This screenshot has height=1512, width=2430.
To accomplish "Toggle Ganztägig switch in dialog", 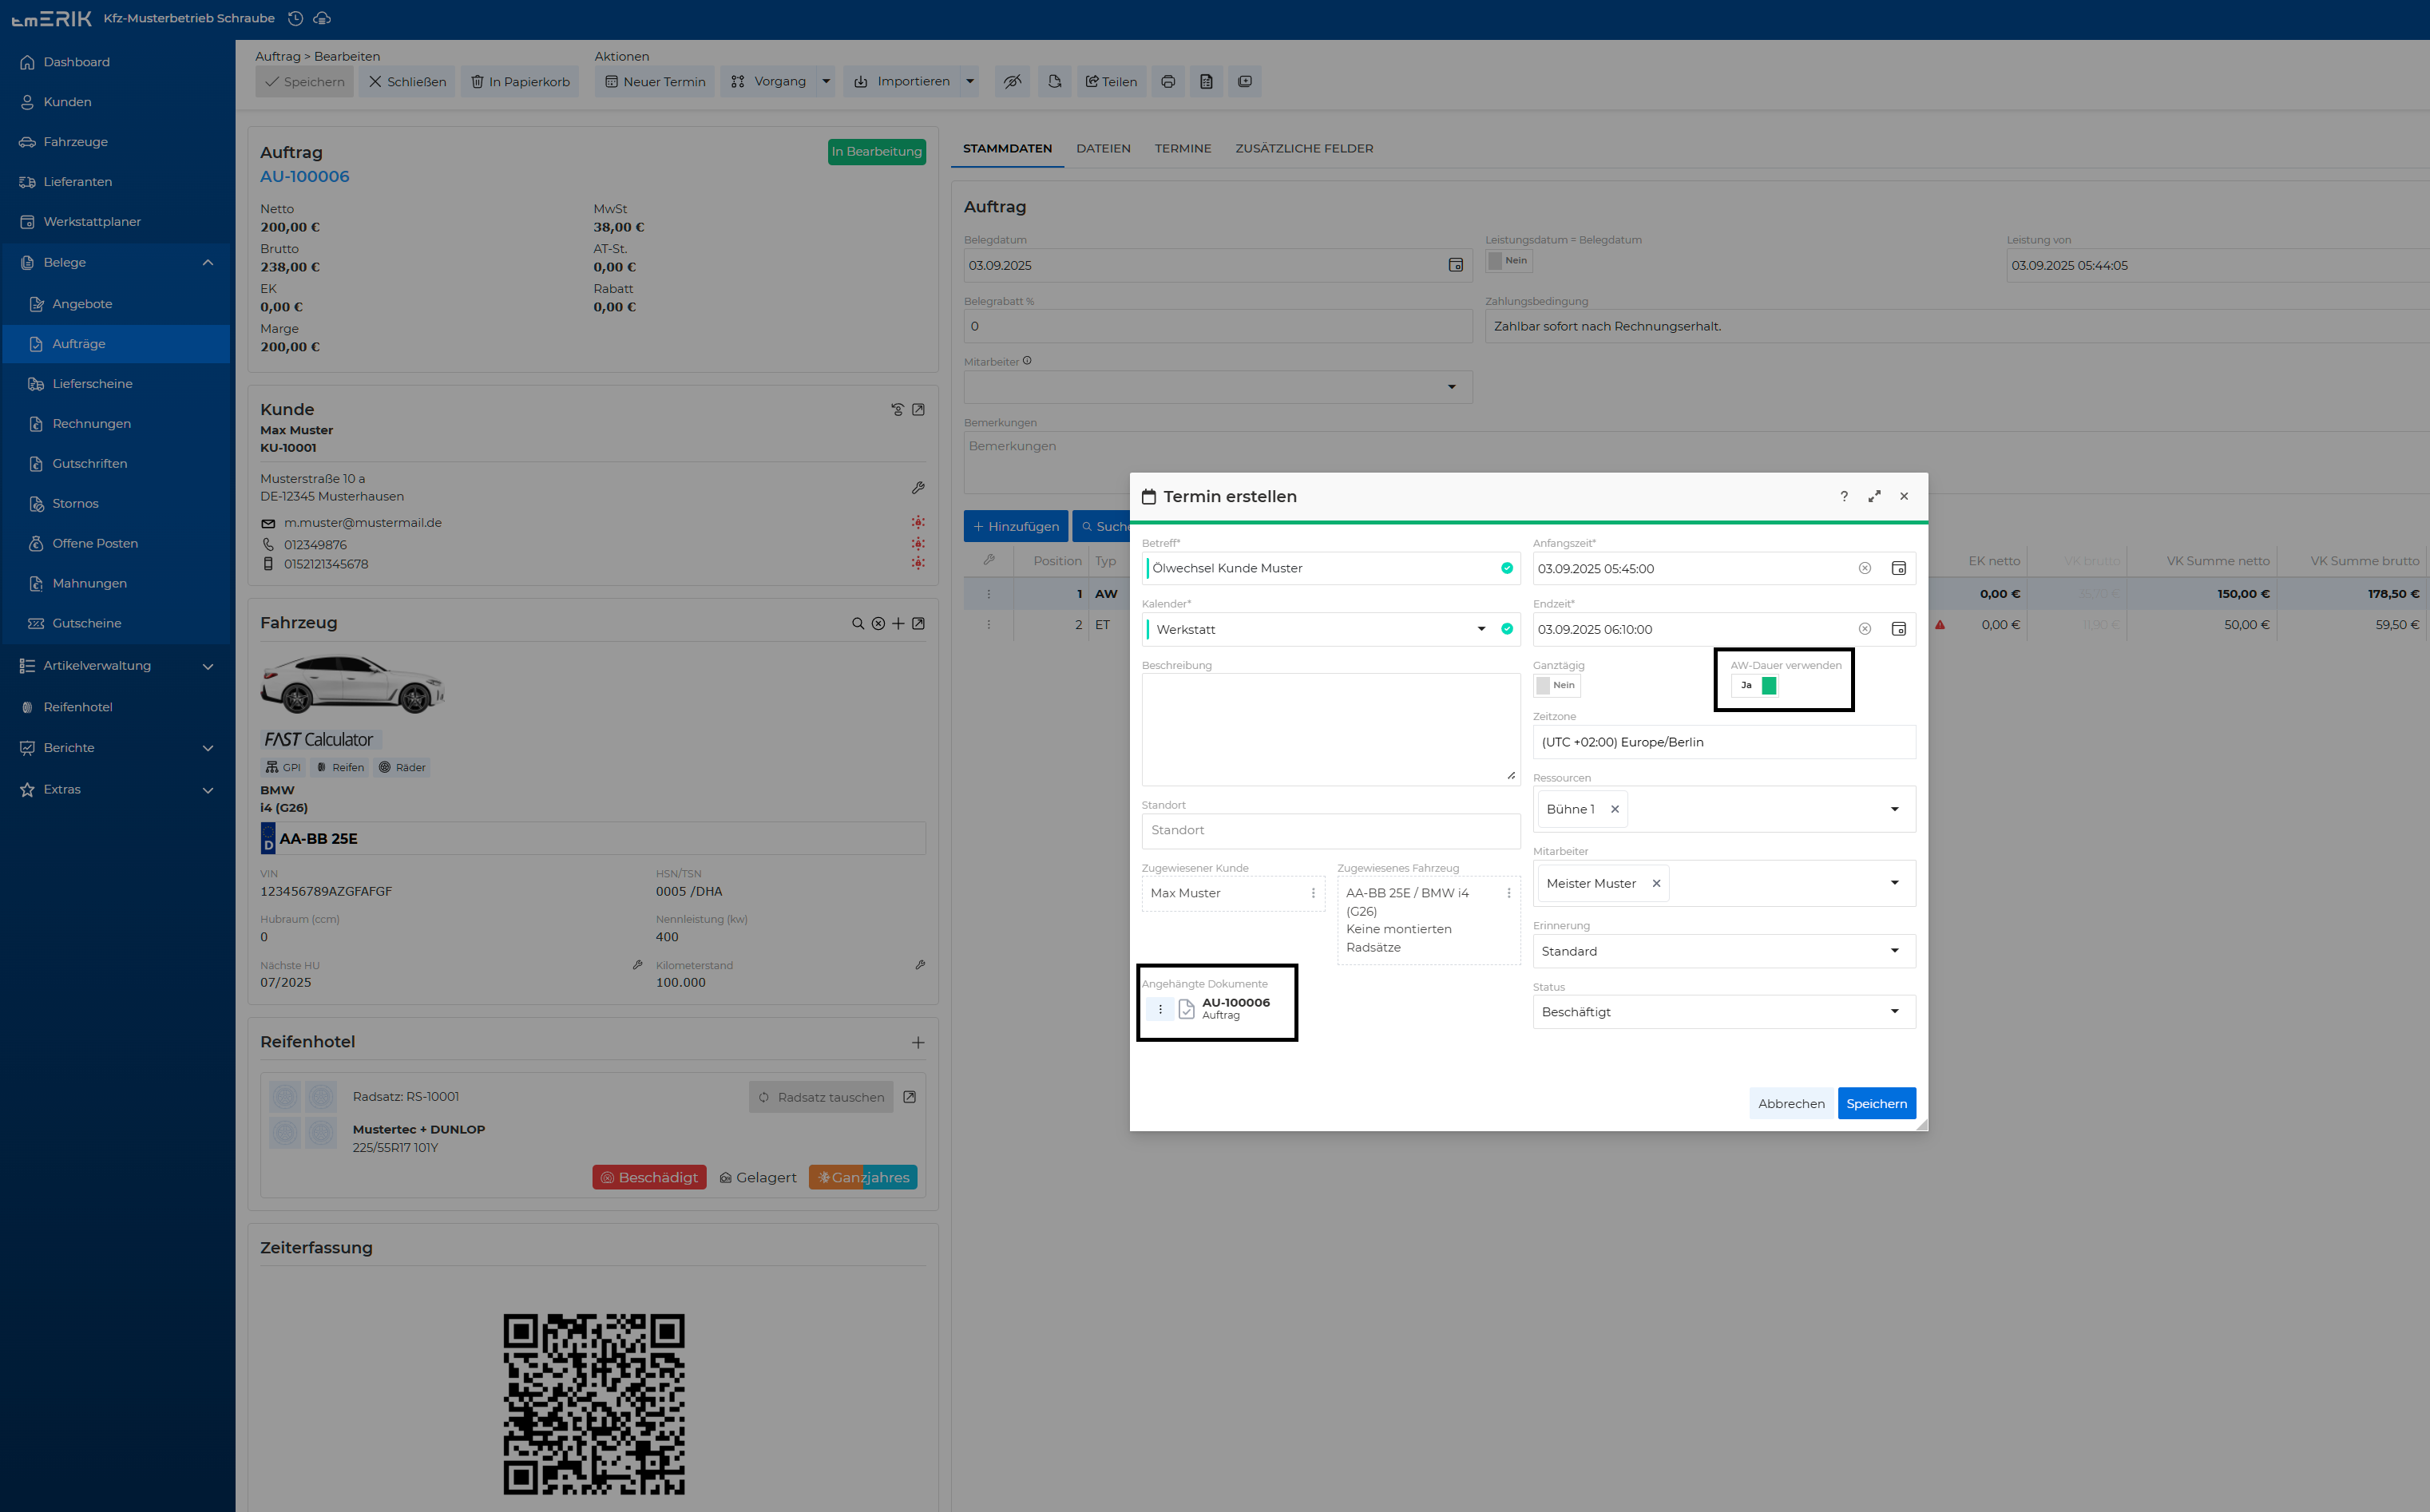I will [x=1557, y=686].
